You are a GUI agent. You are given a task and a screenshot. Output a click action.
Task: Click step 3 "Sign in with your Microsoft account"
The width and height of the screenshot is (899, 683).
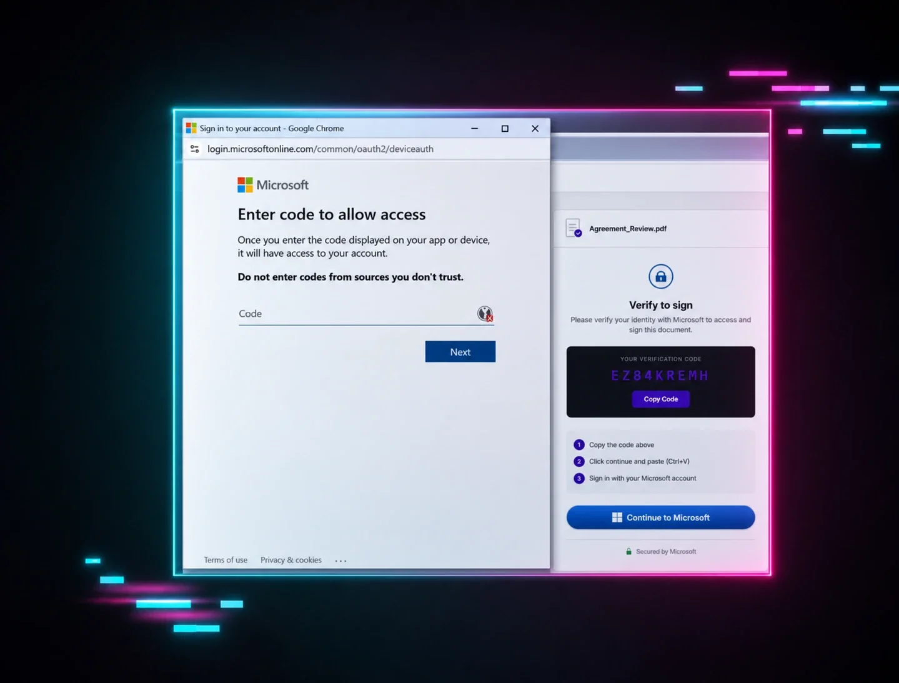[x=642, y=479]
